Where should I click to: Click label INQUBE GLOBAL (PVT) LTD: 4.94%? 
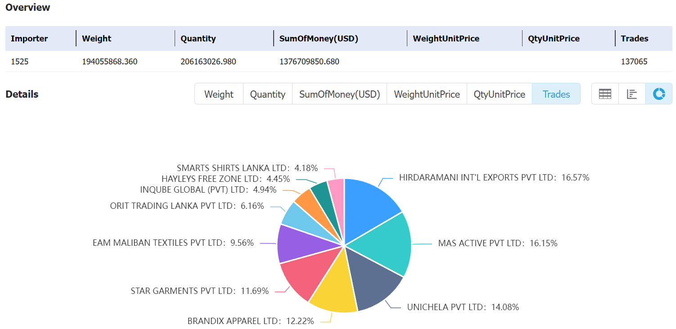[x=208, y=189]
